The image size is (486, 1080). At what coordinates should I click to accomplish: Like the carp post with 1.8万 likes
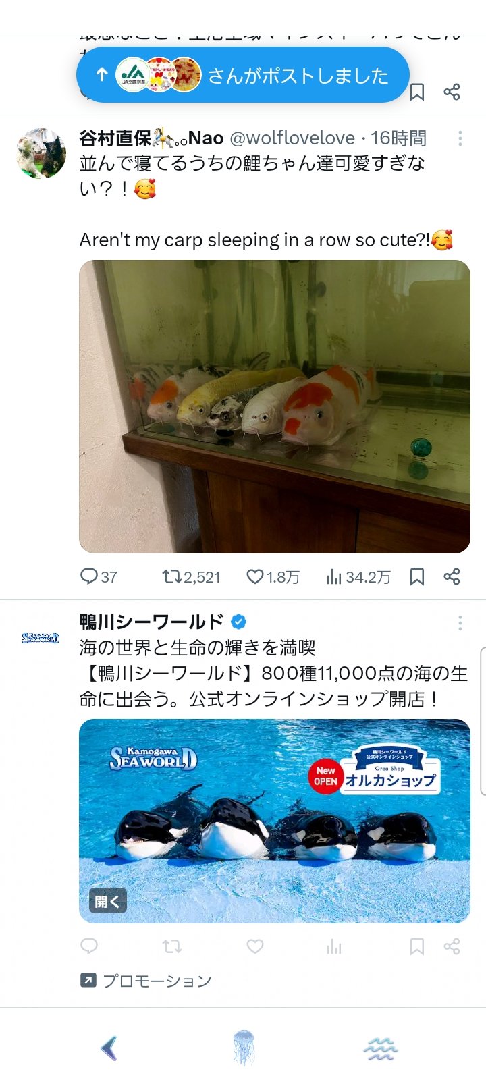click(273, 576)
